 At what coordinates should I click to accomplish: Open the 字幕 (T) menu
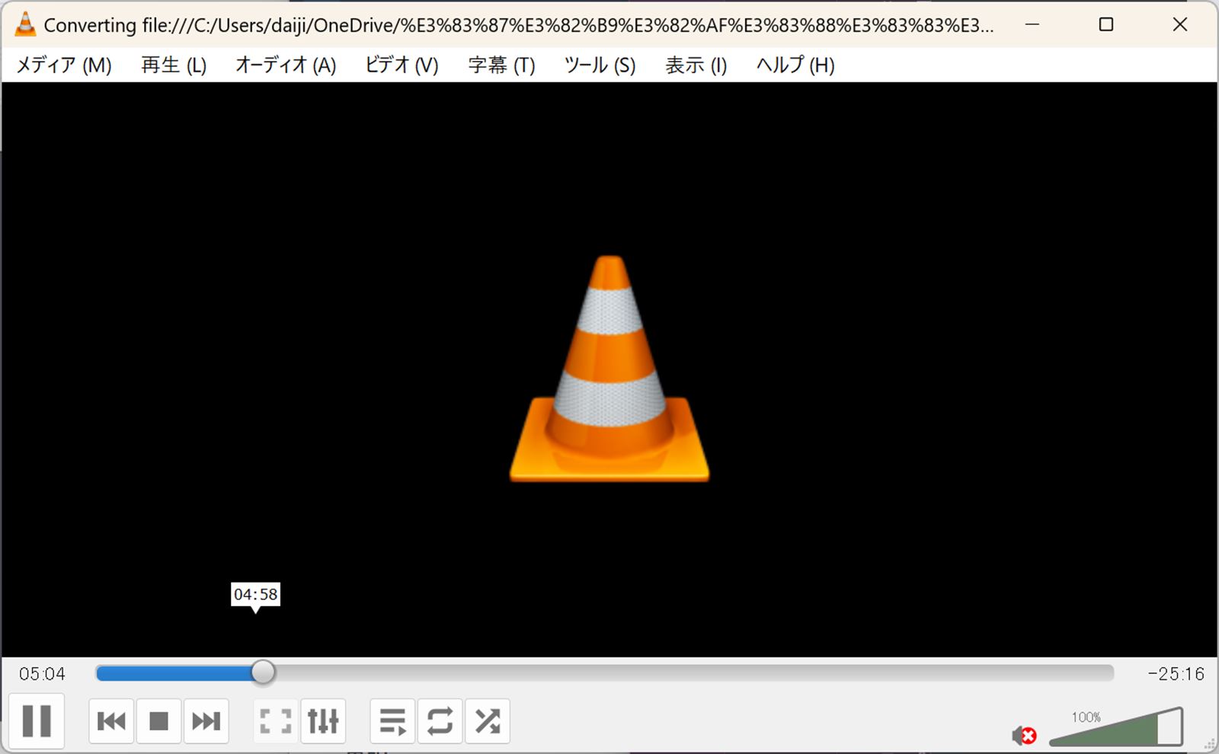click(501, 65)
